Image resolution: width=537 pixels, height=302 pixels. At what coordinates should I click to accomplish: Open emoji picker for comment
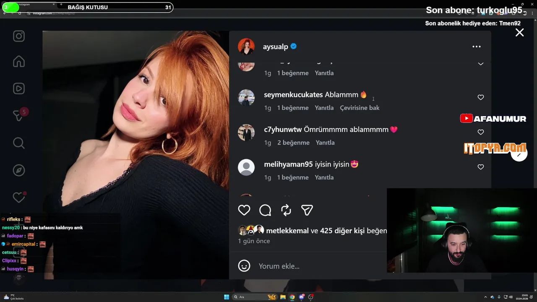tap(244, 266)
